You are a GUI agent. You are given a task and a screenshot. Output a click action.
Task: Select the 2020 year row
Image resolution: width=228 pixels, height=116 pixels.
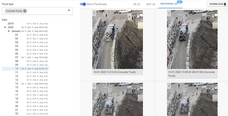pyautogui.click(x=25, y=27)
